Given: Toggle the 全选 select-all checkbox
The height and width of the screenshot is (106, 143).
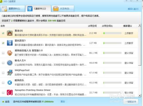Looking at the screenshot, I should pos(3,102).
